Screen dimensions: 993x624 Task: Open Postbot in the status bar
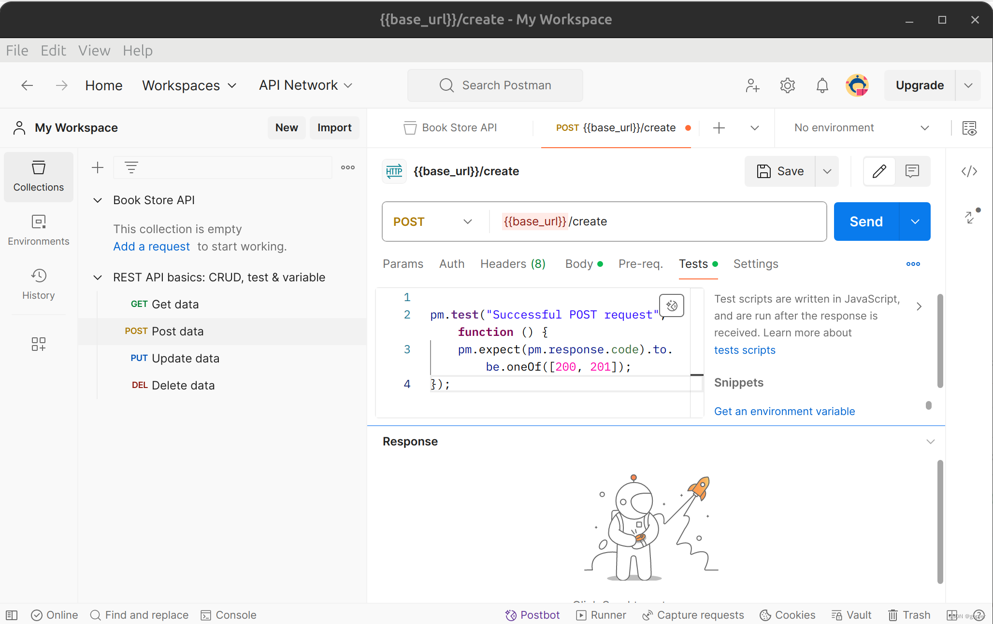pos(532,615)
